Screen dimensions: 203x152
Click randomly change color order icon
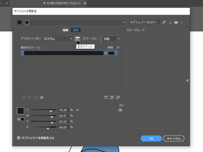pyautogui.click(x=106, y=97)
